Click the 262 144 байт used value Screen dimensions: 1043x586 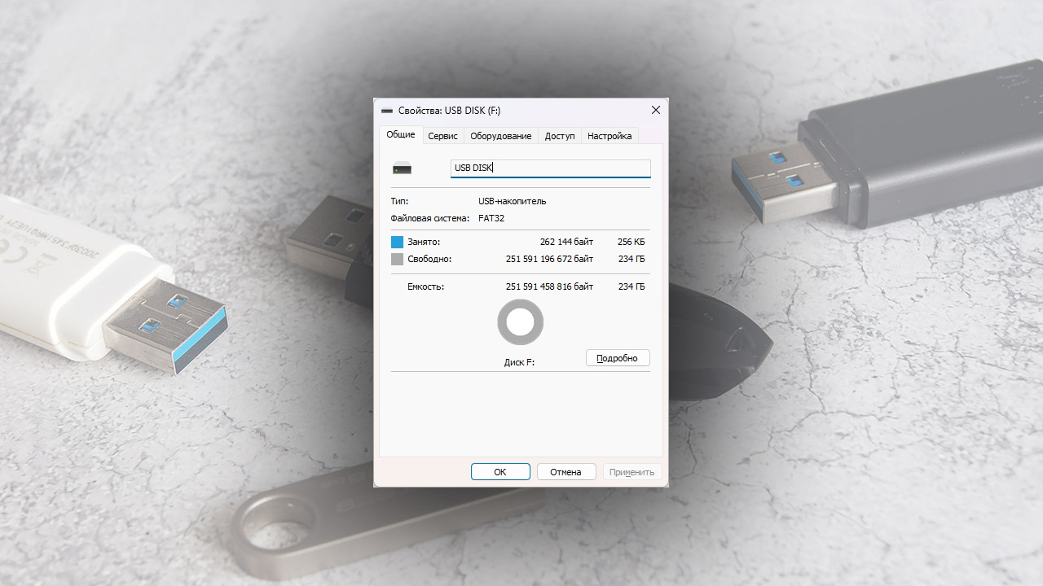pyautogui.click(x=566, y=242)
